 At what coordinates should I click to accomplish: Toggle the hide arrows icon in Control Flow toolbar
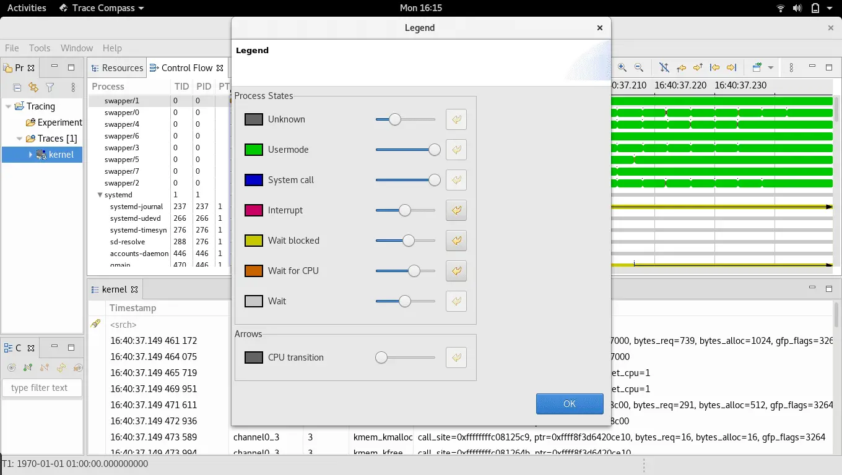pos(664,67)
